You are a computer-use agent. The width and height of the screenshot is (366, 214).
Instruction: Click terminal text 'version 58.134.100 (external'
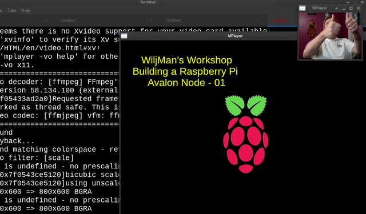(x=59, y=90)
